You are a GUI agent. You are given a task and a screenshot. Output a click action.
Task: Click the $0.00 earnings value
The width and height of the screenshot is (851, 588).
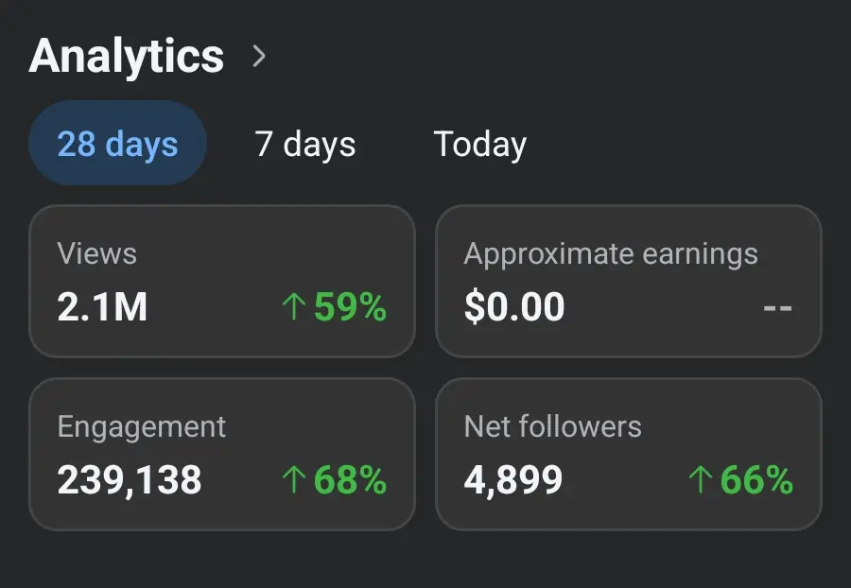[514, 307]
